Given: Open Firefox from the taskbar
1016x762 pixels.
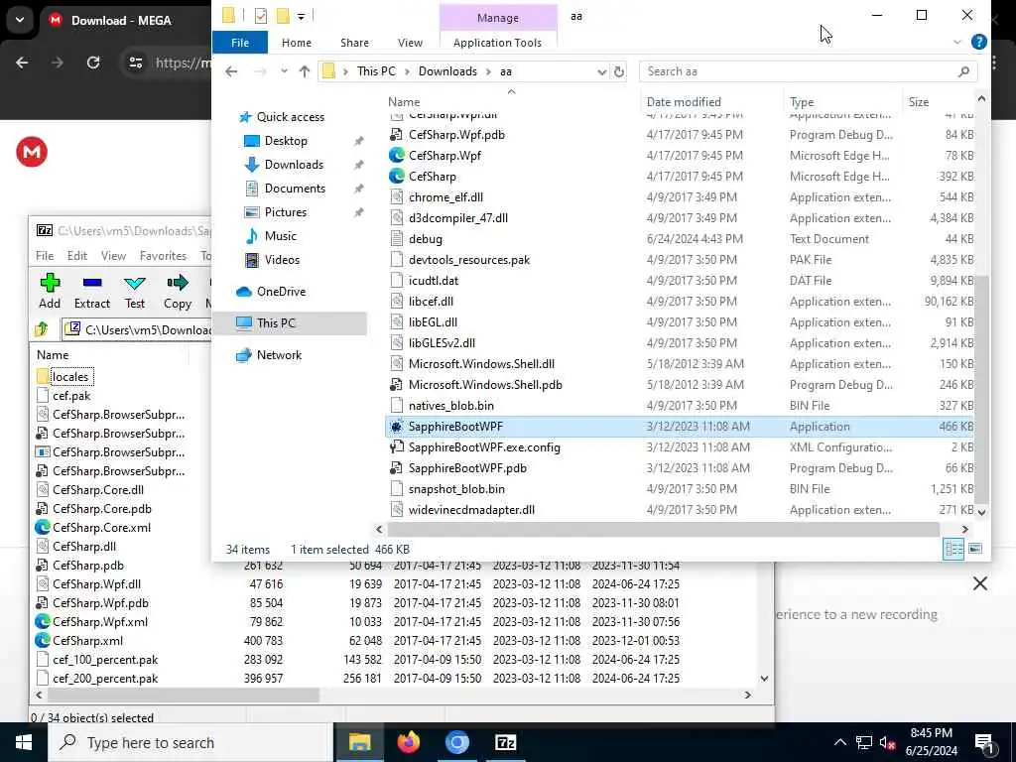Looking at the screenshot, I should (408, 742).
